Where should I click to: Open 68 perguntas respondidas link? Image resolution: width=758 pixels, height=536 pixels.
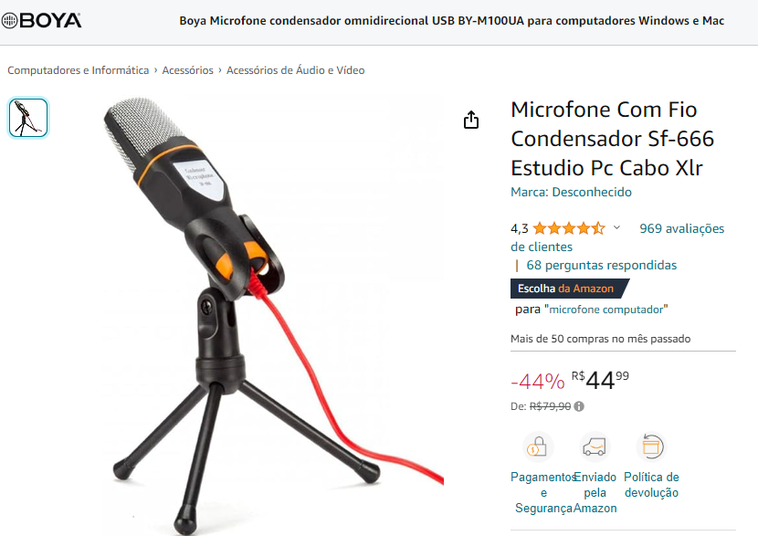point(601,265)
